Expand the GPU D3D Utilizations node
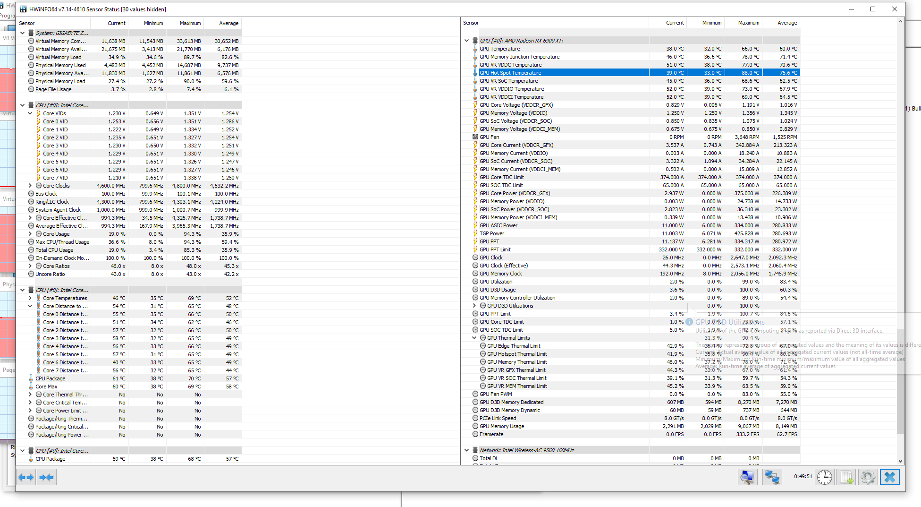Image resolution: width=921 pixels, height=507 pixels. coord(474,306)
